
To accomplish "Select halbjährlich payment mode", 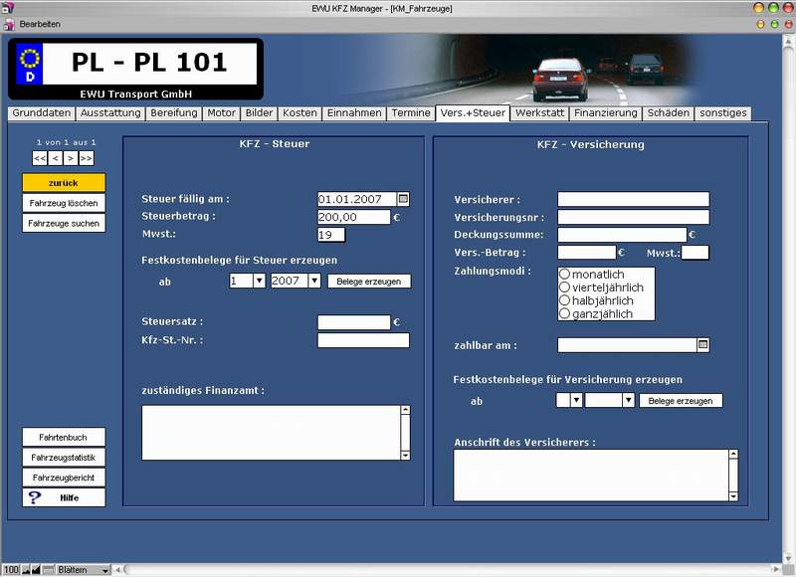I will coord(564,300).
